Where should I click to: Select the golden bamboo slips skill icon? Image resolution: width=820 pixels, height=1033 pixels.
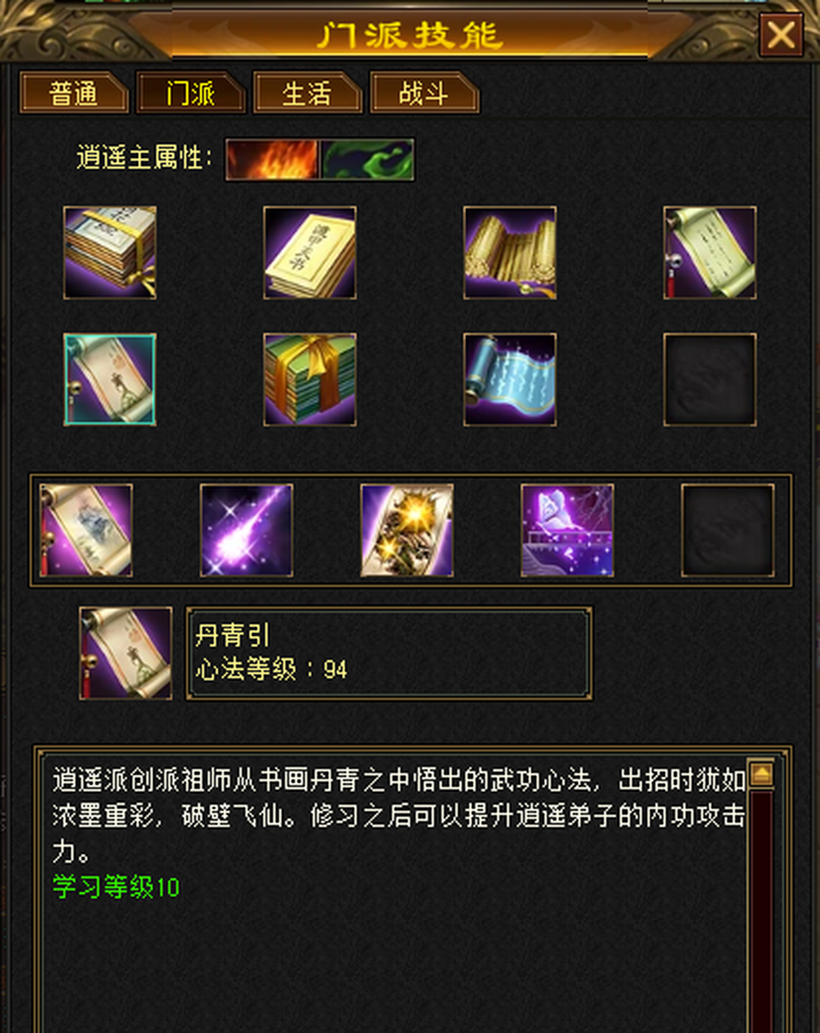tap(510, 253)
